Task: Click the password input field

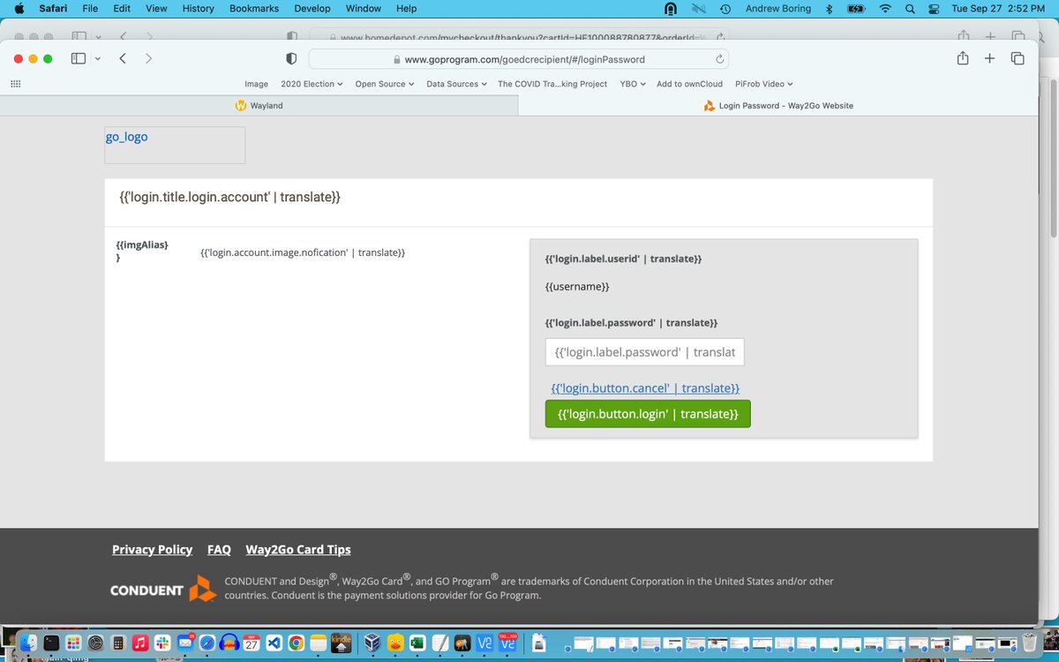Action: [x=645, y=352]
